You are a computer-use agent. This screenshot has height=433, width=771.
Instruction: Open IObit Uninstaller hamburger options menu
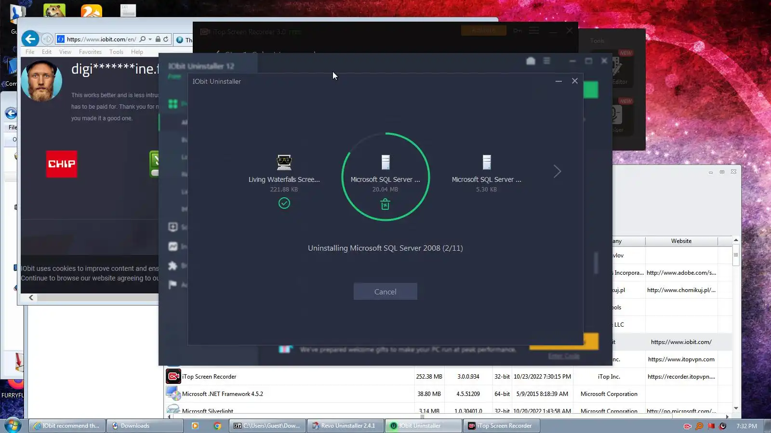(546, 61)
